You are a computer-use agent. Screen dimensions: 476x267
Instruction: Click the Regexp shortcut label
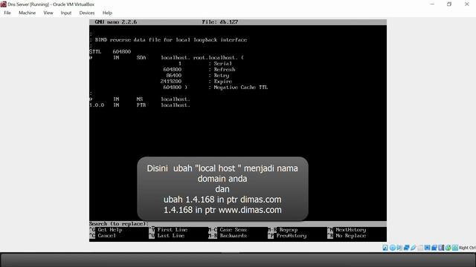pyautogui.click(x=289, y=230)
